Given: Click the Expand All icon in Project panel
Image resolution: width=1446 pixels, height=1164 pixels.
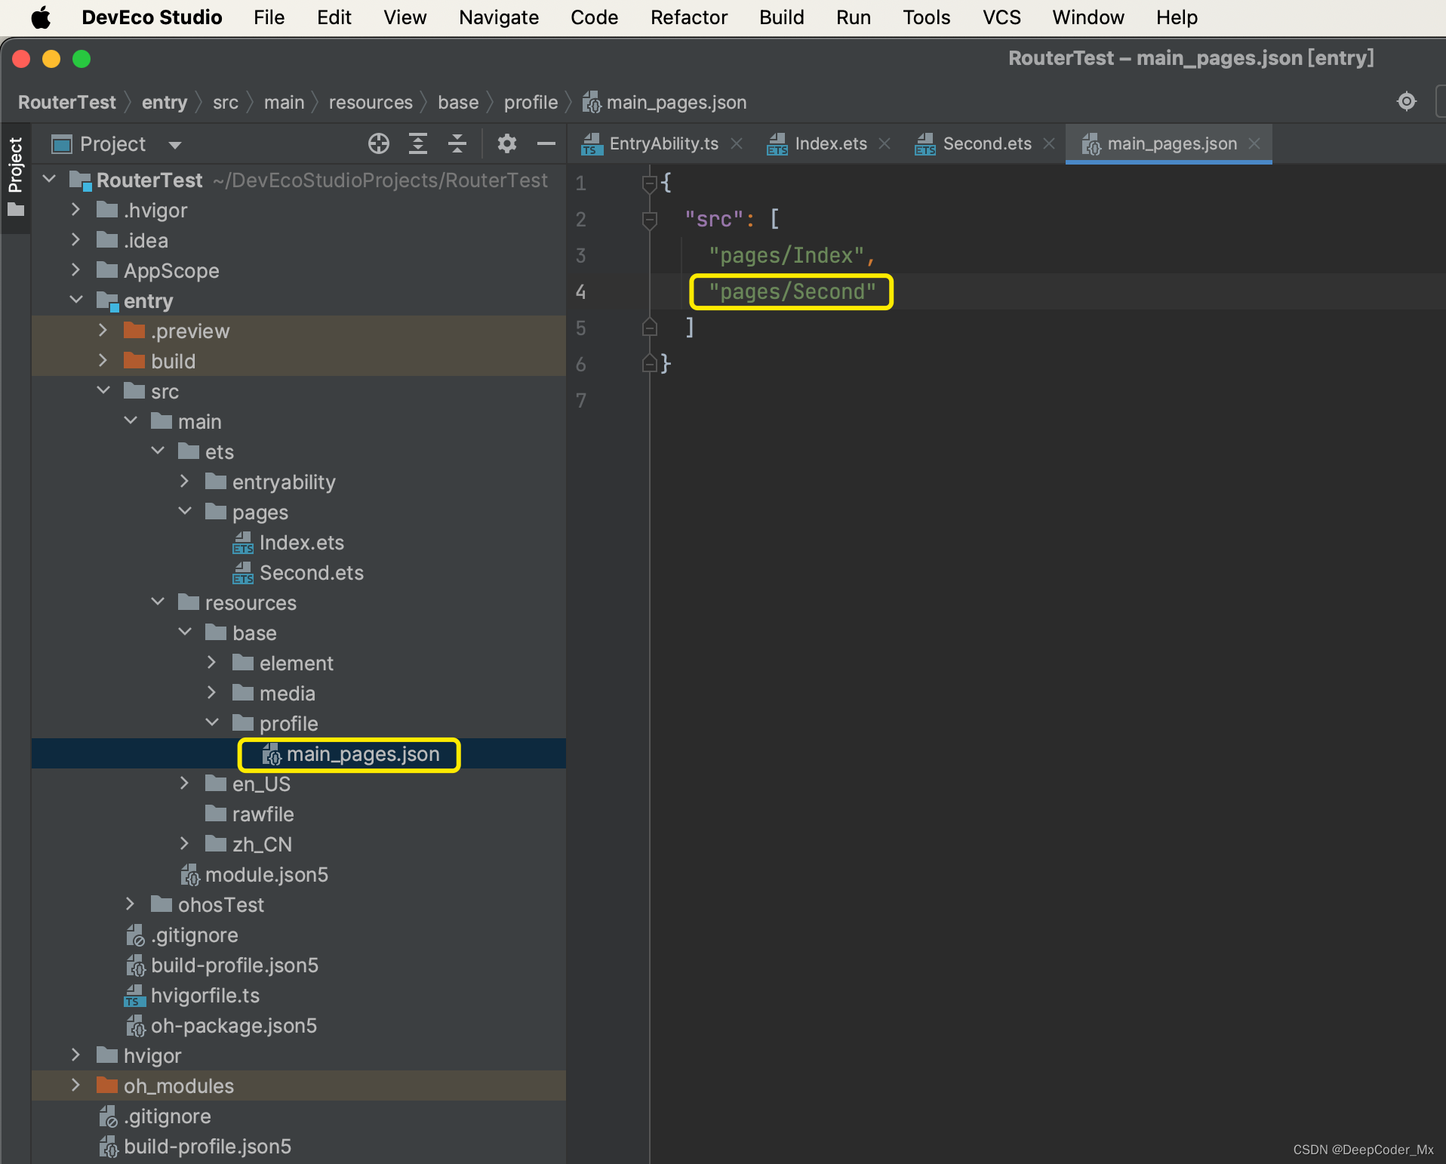Looking at the screenshot, I should point(418,143).
